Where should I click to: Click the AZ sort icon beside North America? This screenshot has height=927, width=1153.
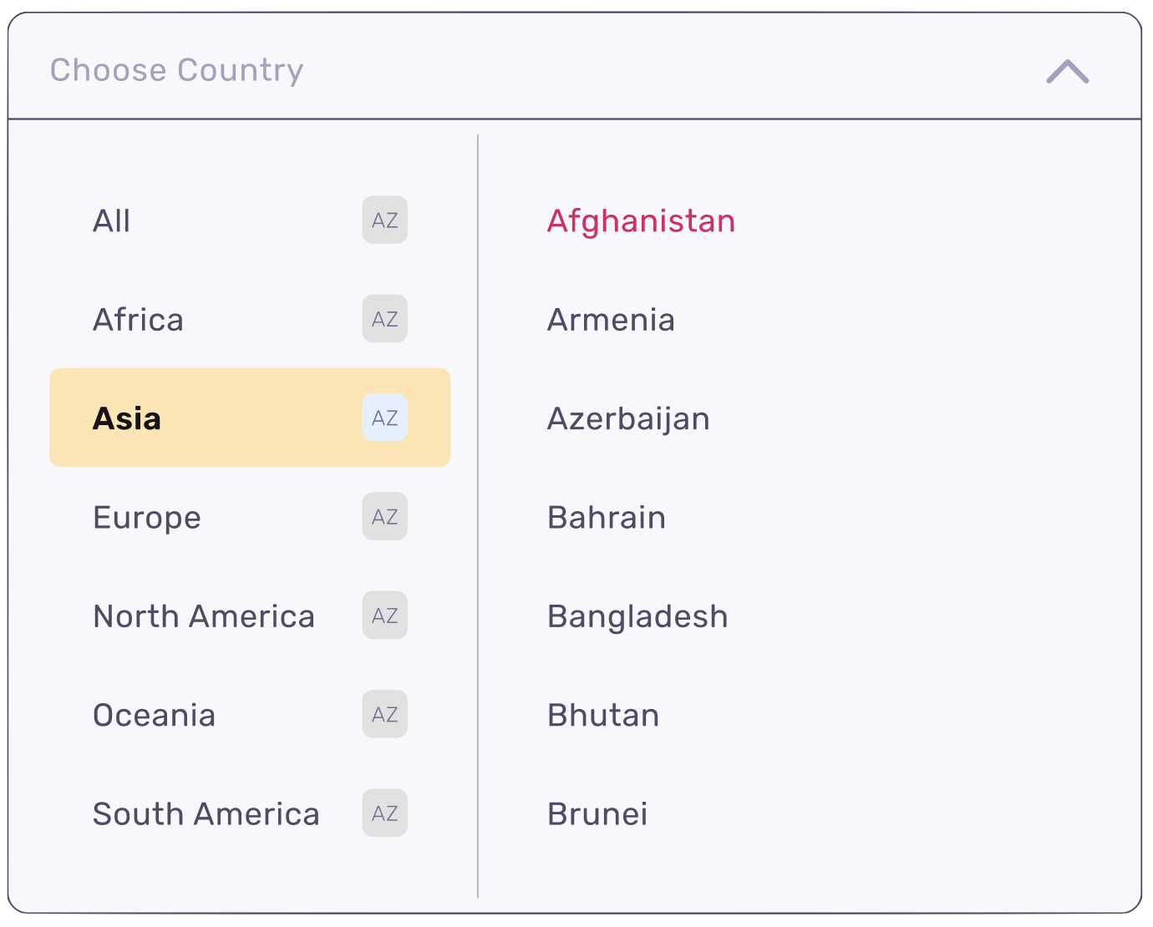[384, 615]
